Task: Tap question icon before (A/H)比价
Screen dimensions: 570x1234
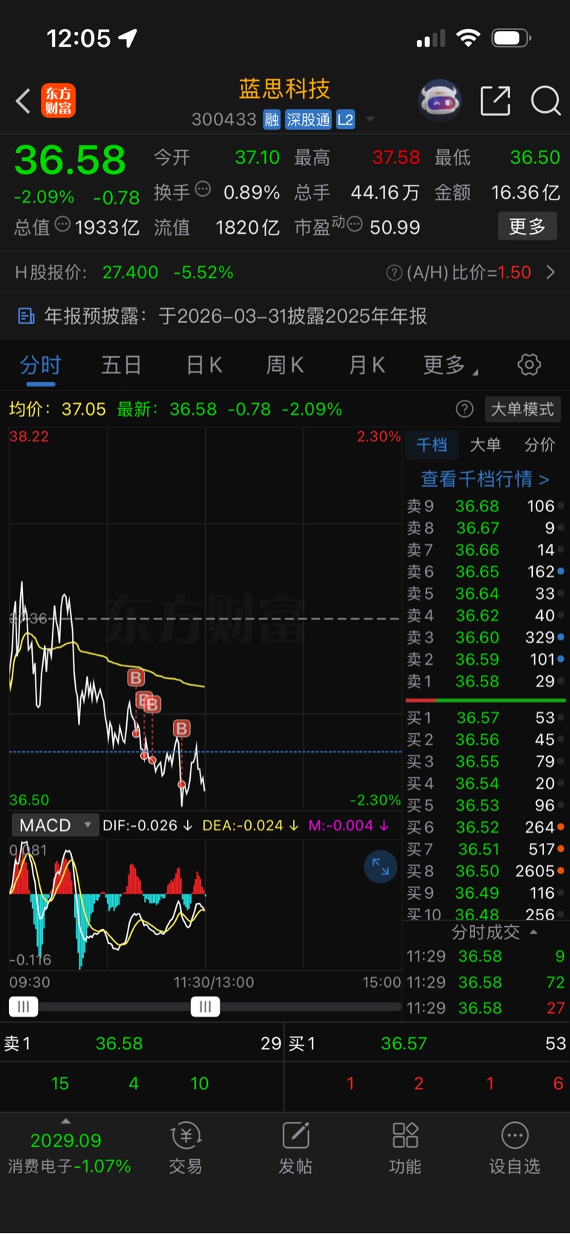Action: point(394,273)
